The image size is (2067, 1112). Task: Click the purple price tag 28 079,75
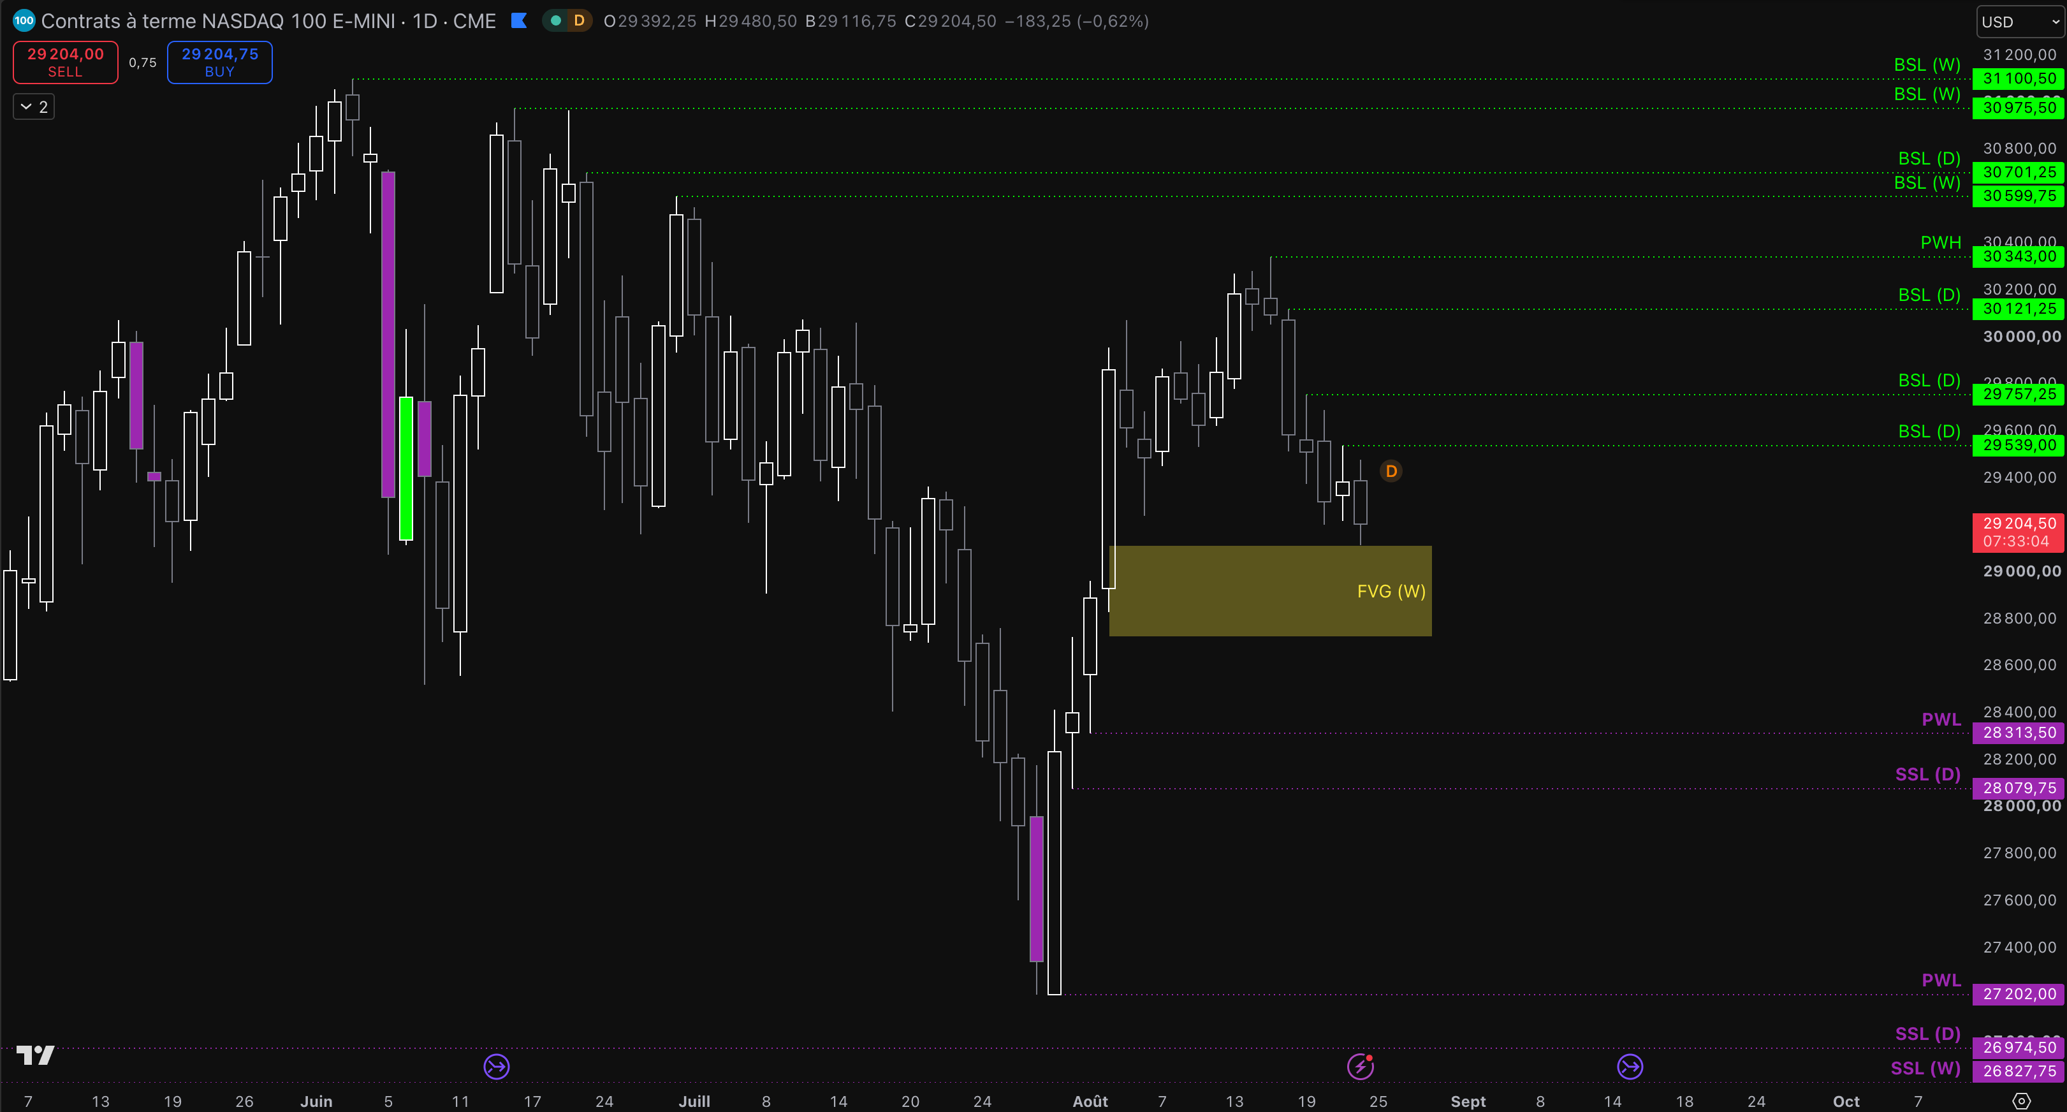(x=2018, y=788)
